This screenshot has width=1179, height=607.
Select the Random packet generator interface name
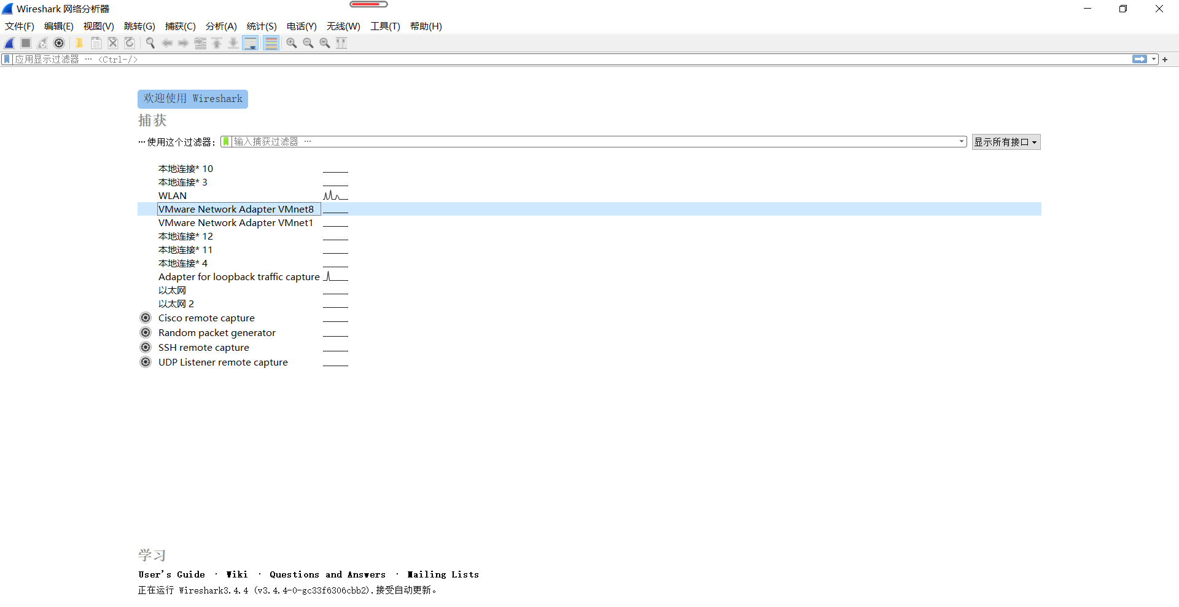(x=217, y=333)
